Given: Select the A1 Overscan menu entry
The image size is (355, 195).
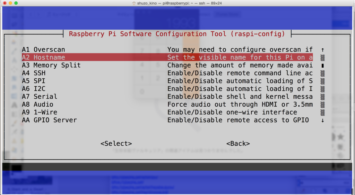Looking at the screenshot, I should (x=167, y=50).
